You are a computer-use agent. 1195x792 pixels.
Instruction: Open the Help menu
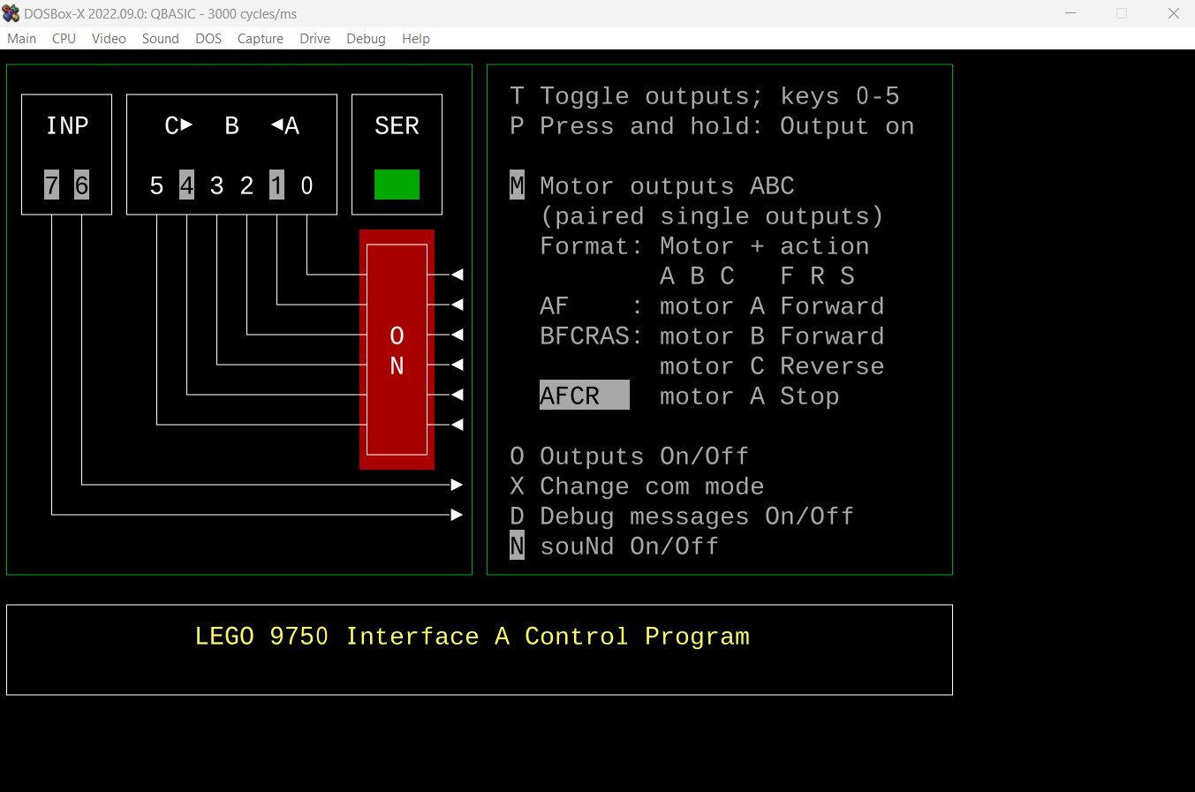pyautogui.click(x=415, y=38)
